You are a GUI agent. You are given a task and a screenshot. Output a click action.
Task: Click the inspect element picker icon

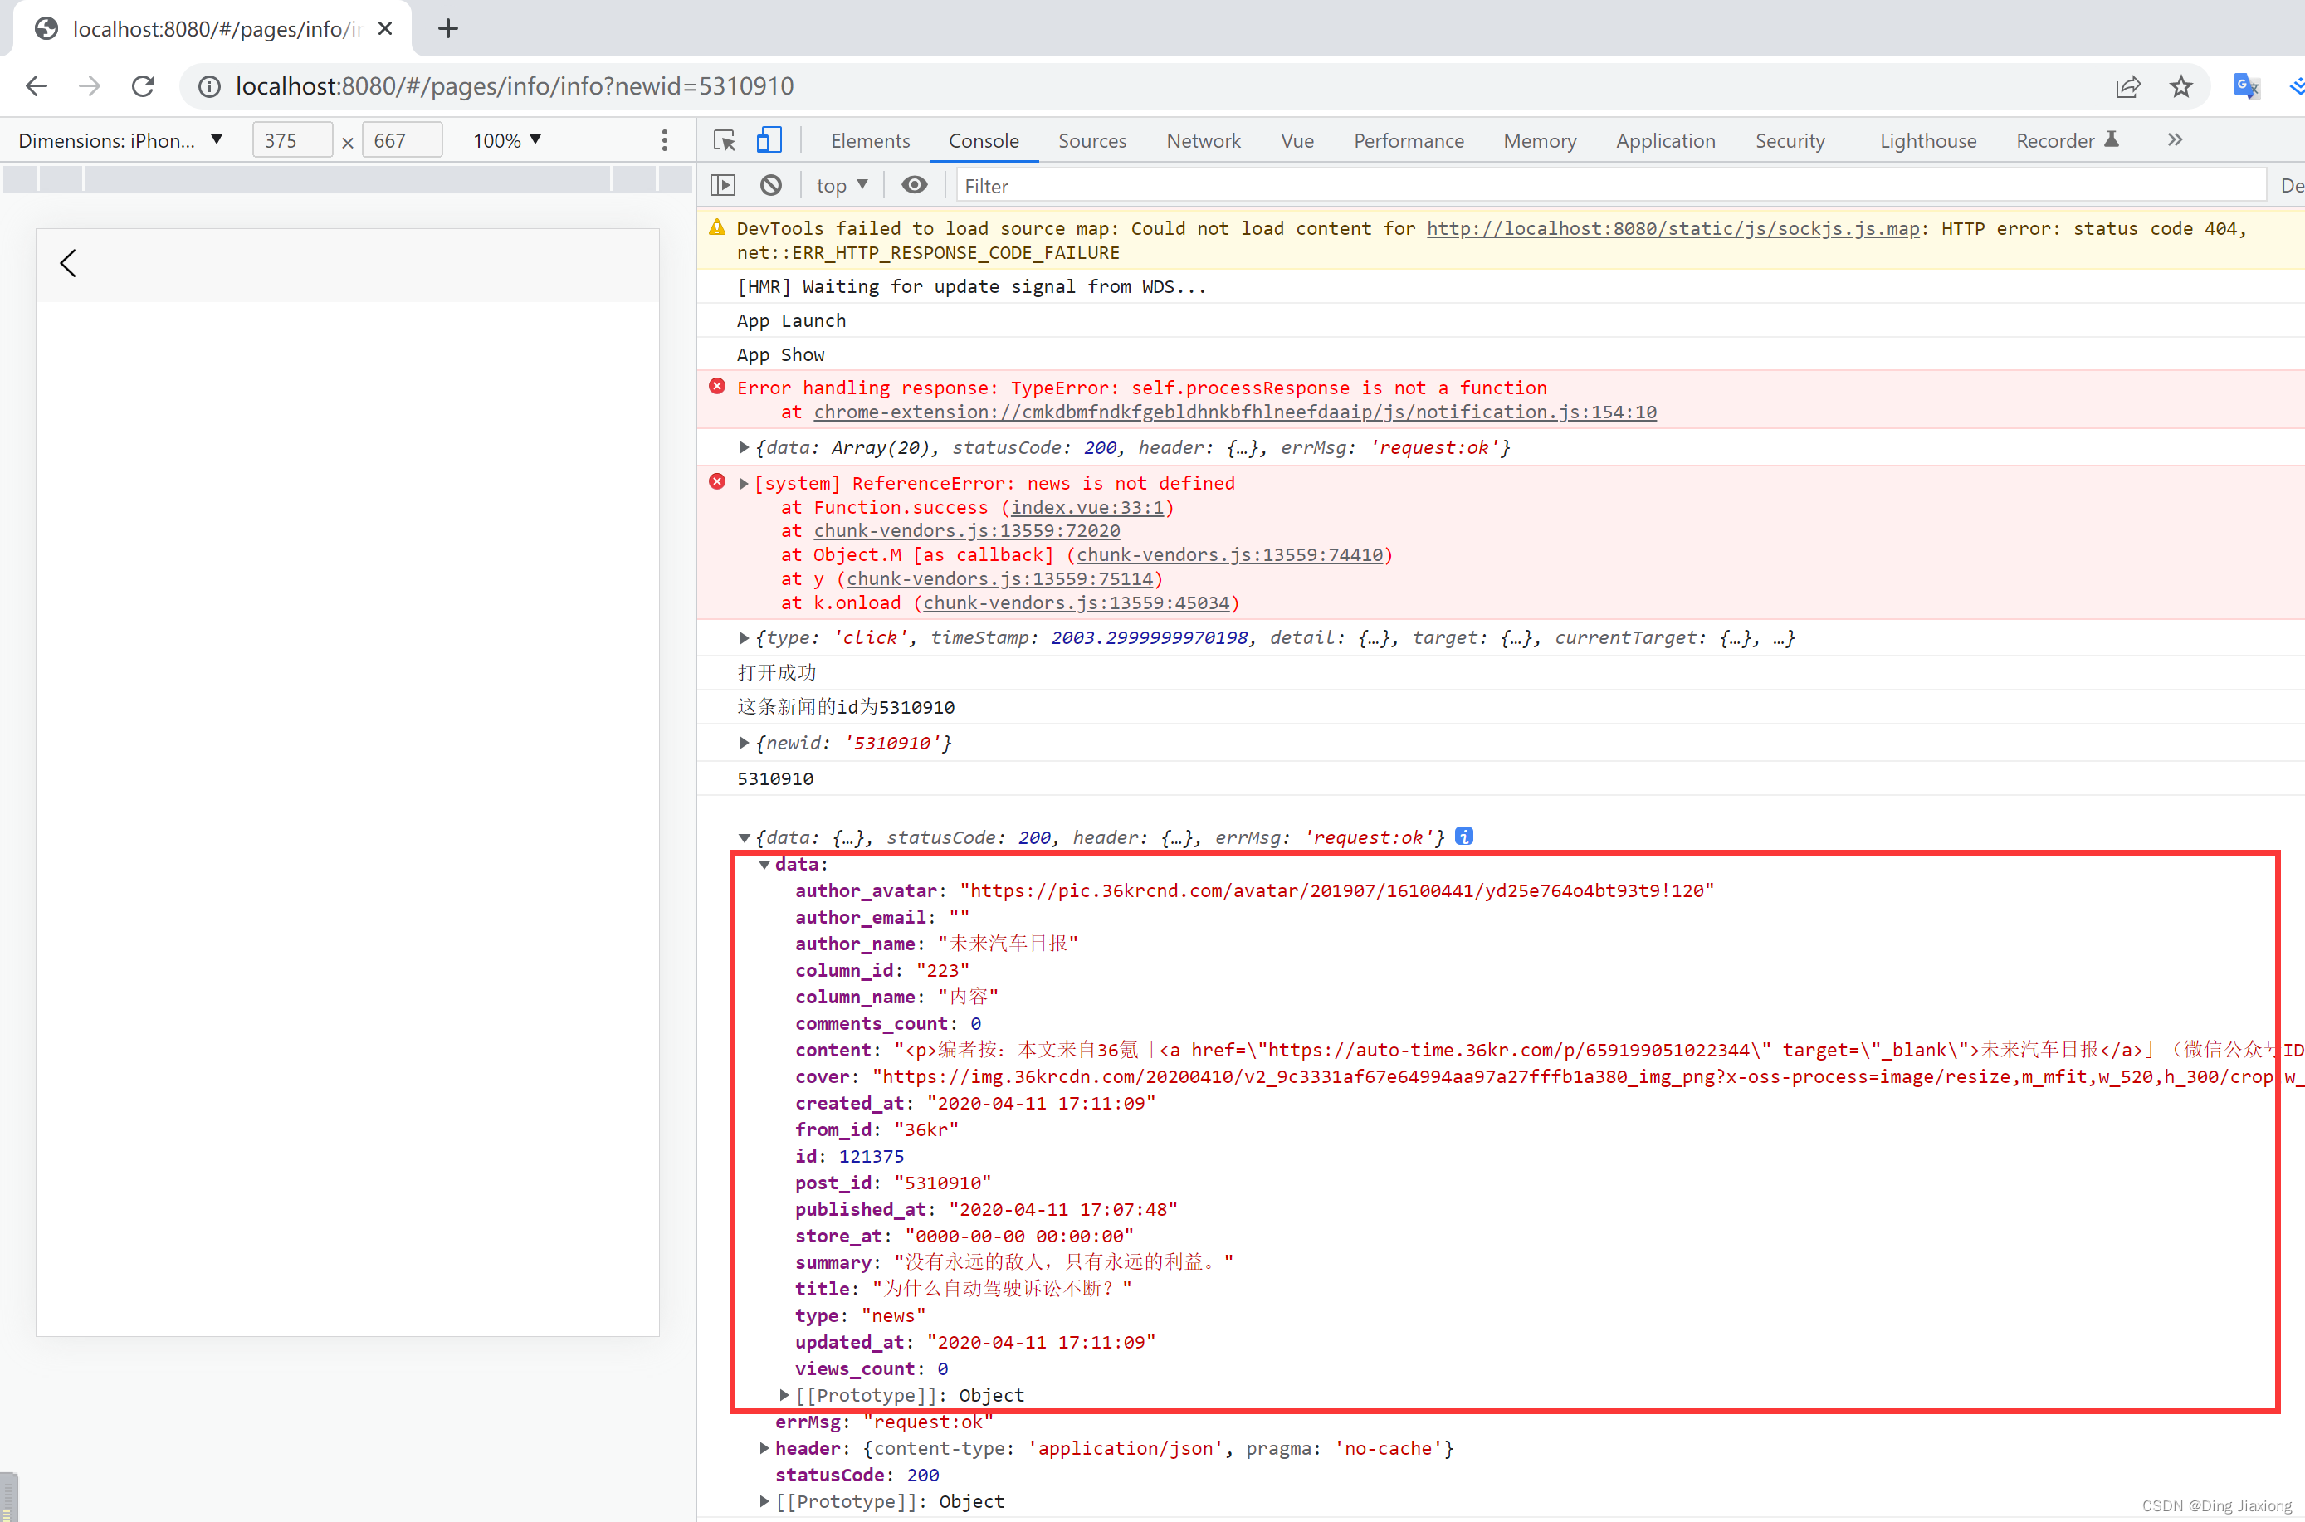click(x=725, y=141)
